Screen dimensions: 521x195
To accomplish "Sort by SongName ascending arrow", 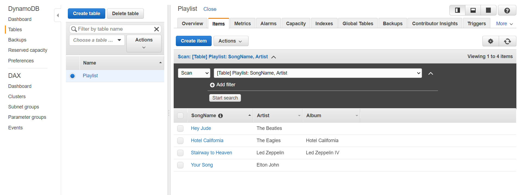I will (249, 115).
